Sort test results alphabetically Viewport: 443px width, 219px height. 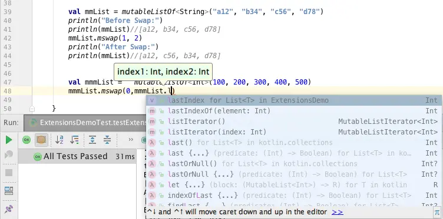point(59,140)
